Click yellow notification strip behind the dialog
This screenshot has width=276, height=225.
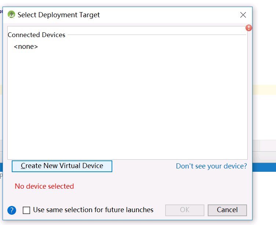(264, 90)
